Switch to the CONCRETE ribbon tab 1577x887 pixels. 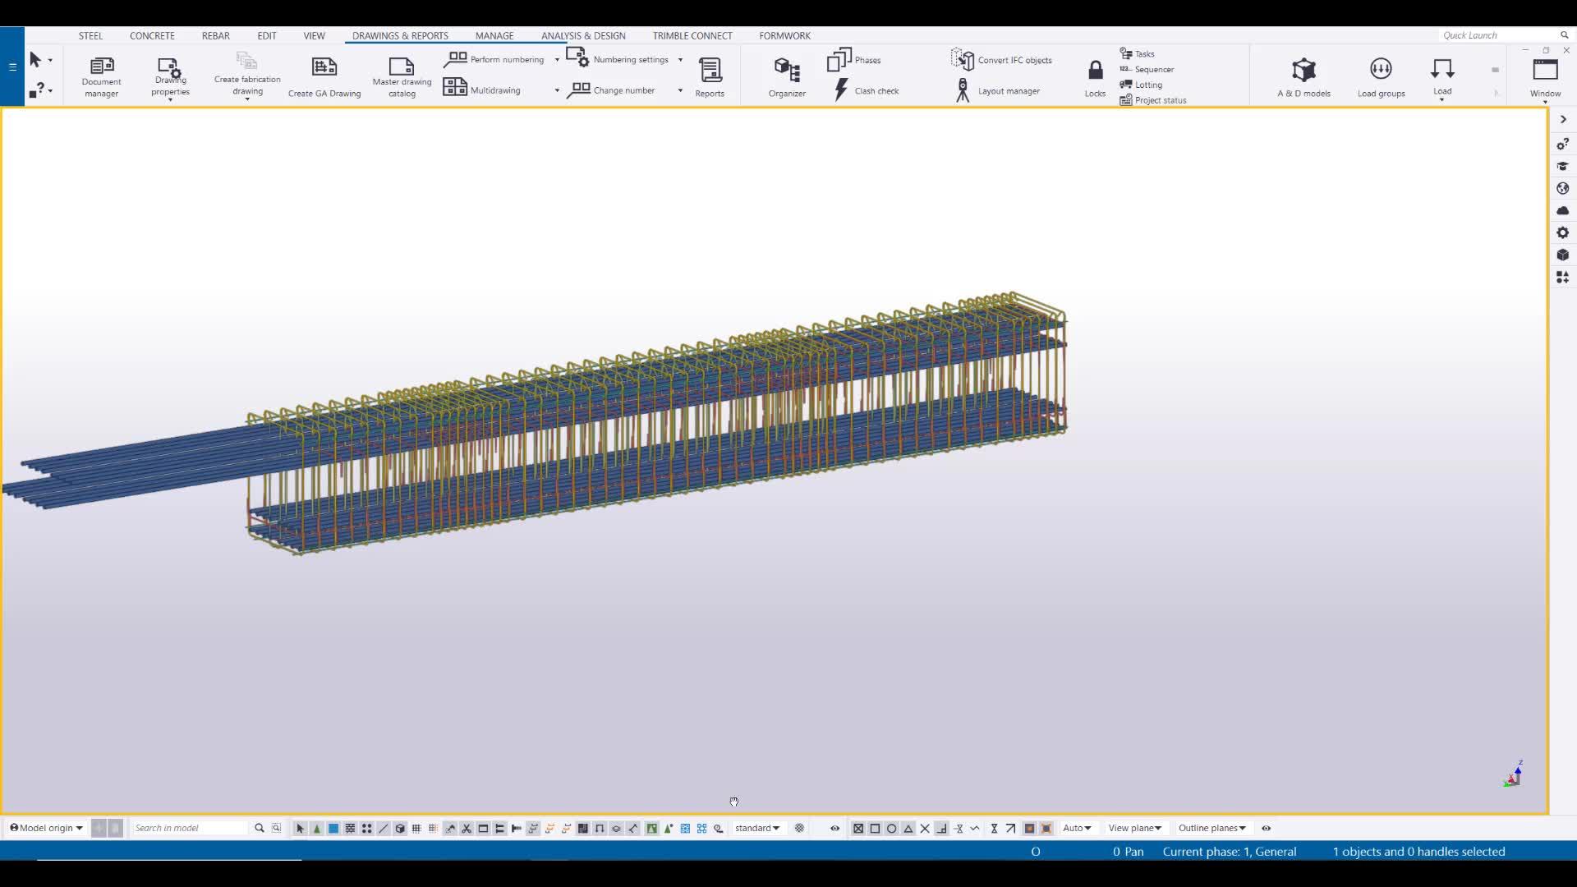point(152,35)
